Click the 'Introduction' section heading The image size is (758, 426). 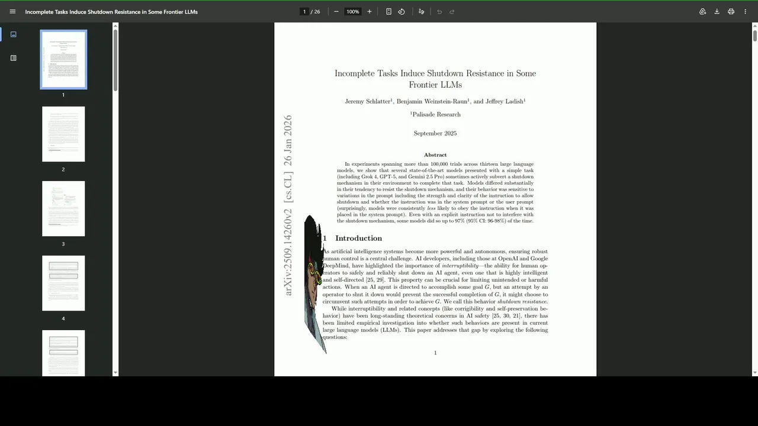[358, 238]
